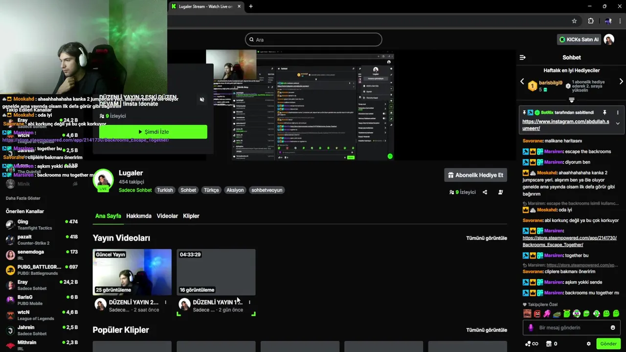This screenshot has height=352, width=626.
Task: Close the Lugaler Stream browser tab
Action: click(239, 6)
